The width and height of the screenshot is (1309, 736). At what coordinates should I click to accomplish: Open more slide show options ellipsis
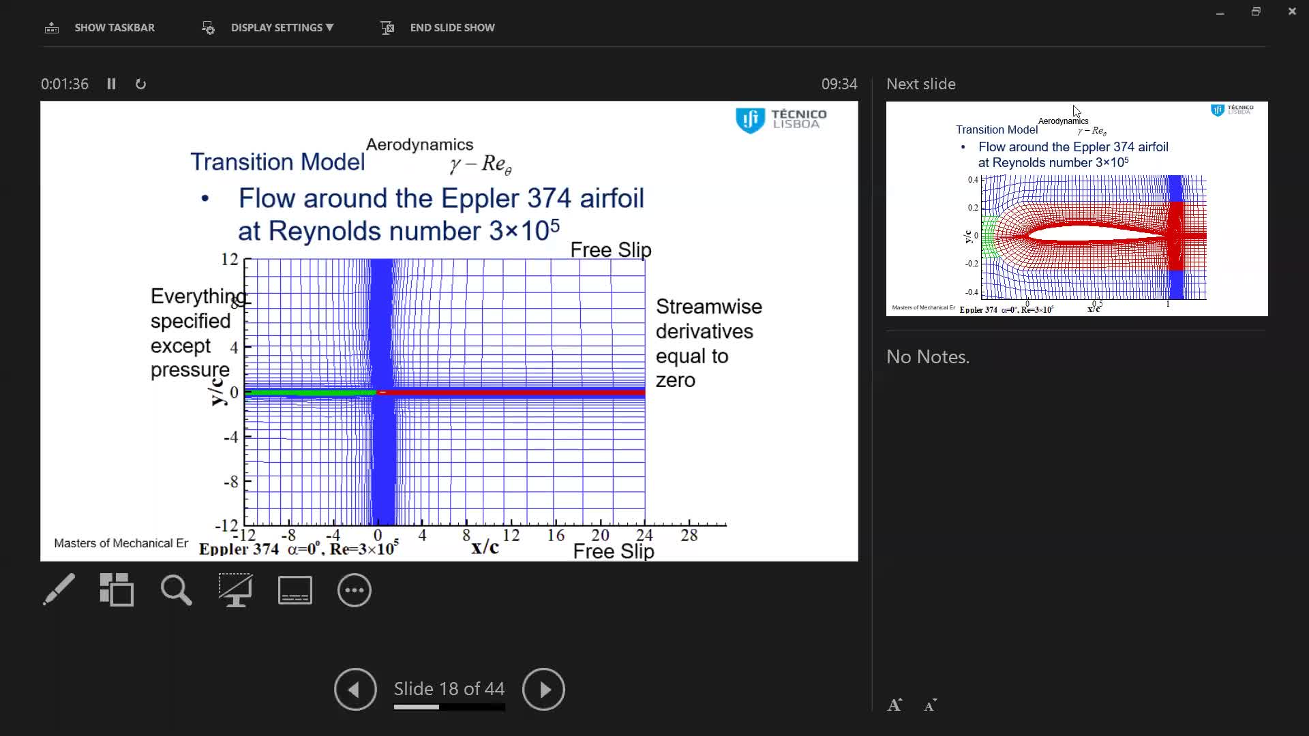click(x=354, y=590)
